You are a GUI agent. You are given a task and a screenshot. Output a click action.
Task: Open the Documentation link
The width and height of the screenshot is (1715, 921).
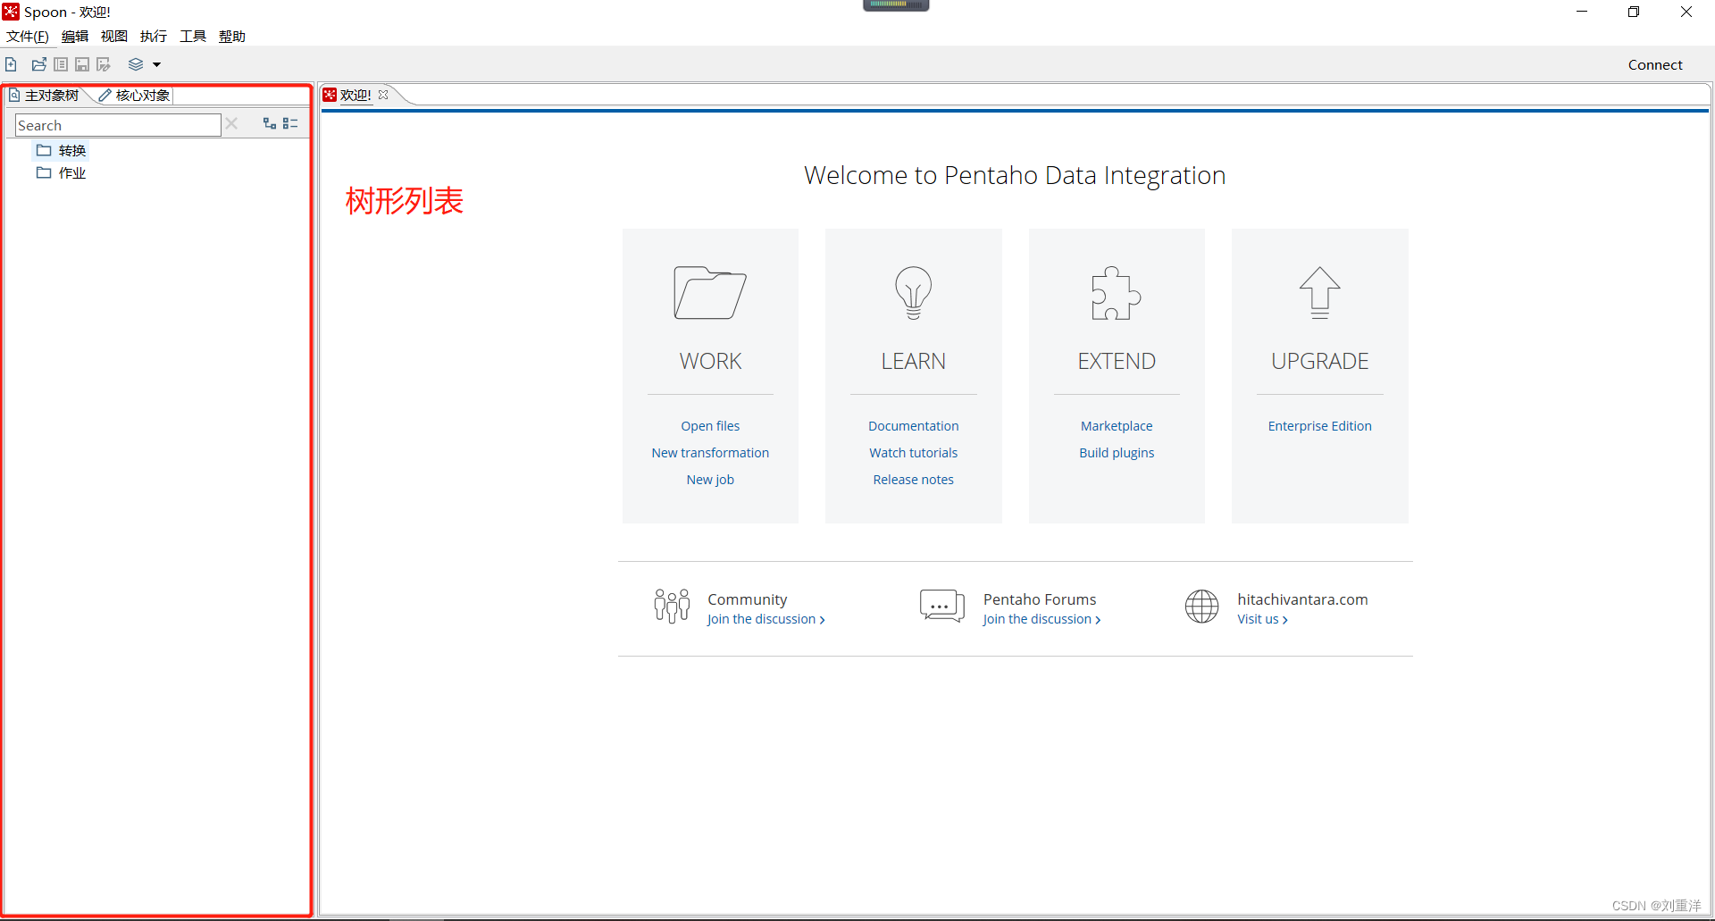[913, 426]
